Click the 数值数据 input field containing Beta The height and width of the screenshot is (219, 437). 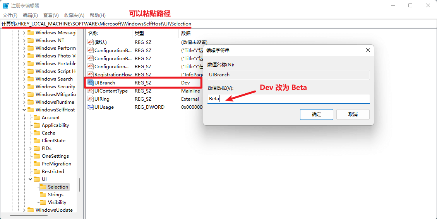click(x=288, y=99)
